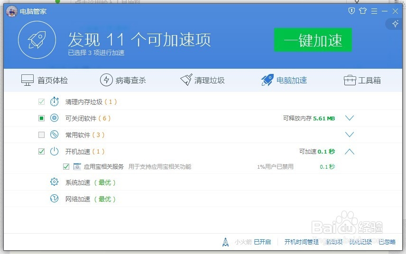Click the green 一键加速 button
Viewport: 406px width, 254px height.
(313, 40)
